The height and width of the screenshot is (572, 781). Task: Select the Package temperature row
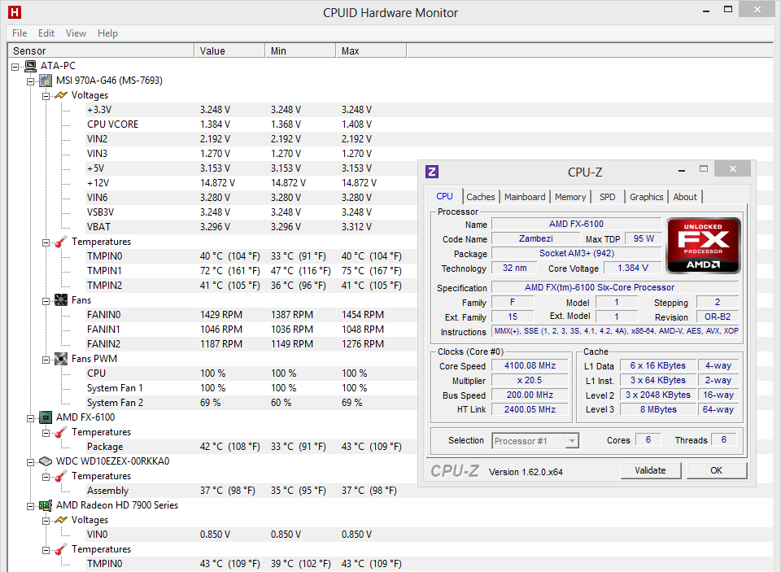(x=251, y=447)
